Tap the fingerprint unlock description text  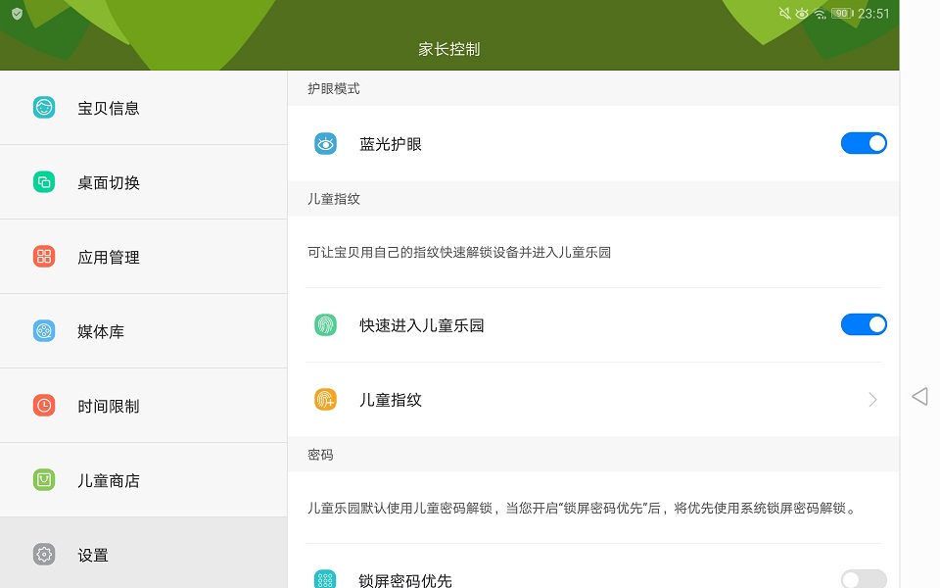[x=459, y=253]
